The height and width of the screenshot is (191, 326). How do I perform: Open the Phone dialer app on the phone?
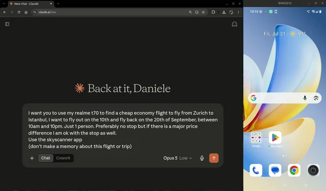click(256, 170)
